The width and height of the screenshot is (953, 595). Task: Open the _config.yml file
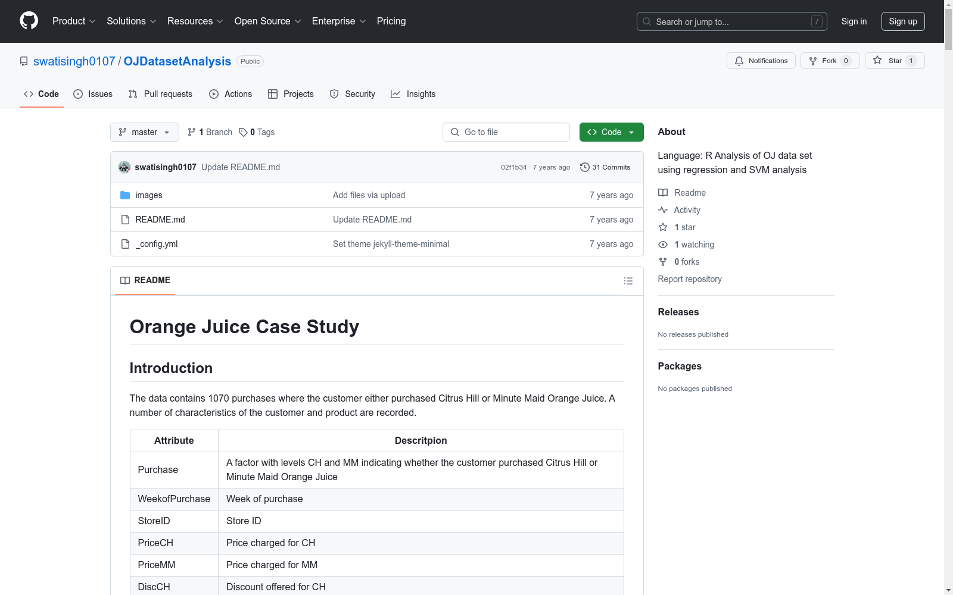pos(157,244)
